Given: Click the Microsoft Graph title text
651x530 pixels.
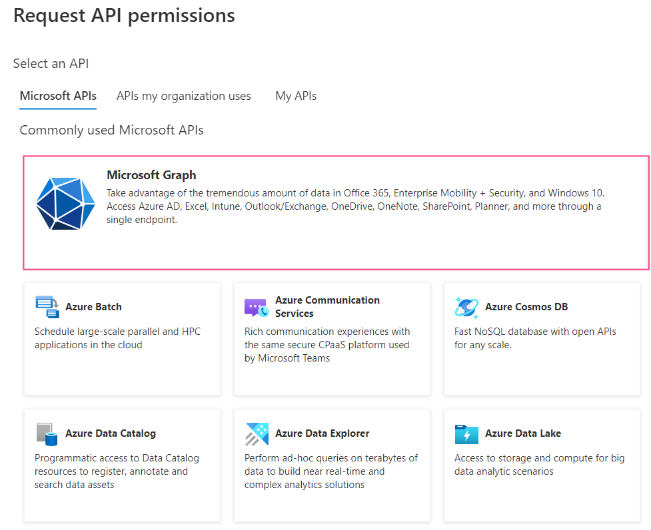Looking at the screenshot, I should point(151,174).
